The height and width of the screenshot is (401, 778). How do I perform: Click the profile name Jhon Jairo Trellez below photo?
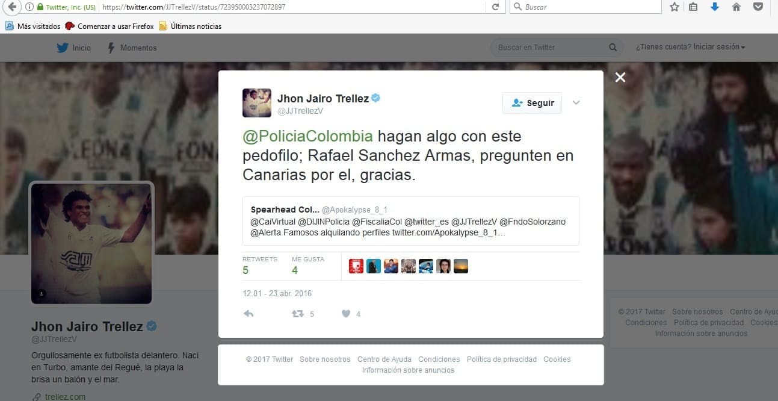(x=87, y=327)
